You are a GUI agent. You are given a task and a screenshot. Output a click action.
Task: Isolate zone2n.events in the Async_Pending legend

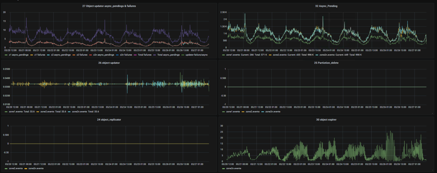(x=327, y=55)
